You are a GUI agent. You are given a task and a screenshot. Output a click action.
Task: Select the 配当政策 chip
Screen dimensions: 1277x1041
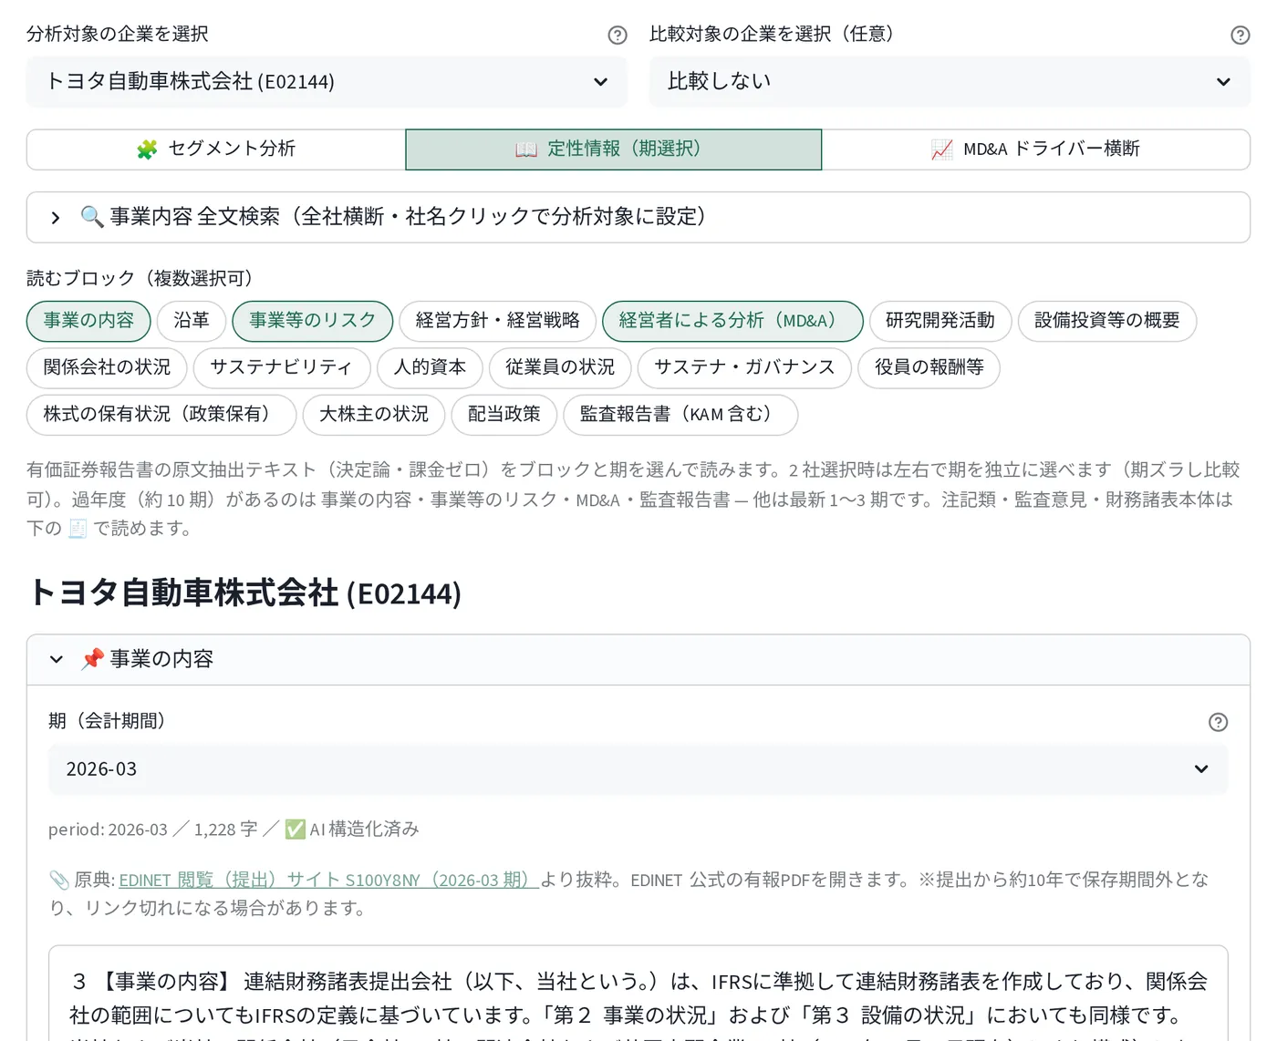tap(504, 415)
